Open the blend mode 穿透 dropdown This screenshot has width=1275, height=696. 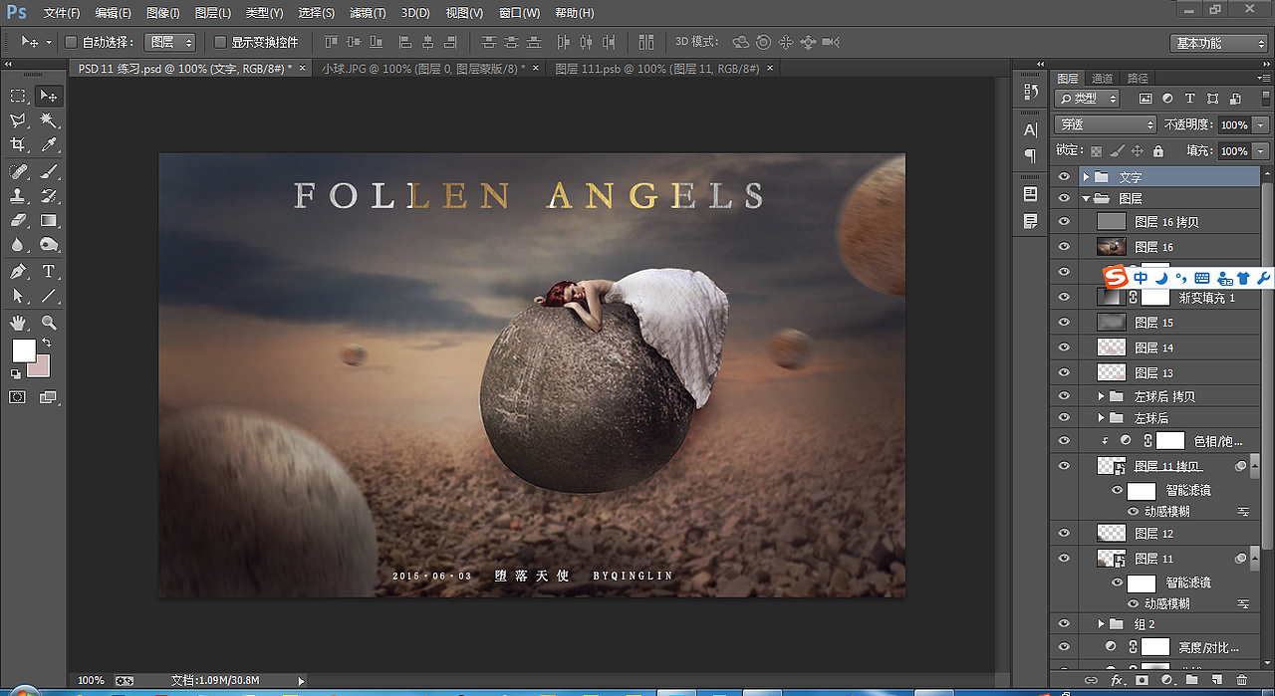click(1105, 124)
